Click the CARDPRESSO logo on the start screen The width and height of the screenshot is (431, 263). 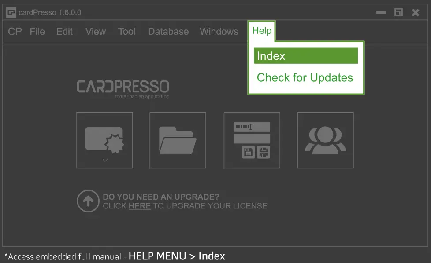123,89
